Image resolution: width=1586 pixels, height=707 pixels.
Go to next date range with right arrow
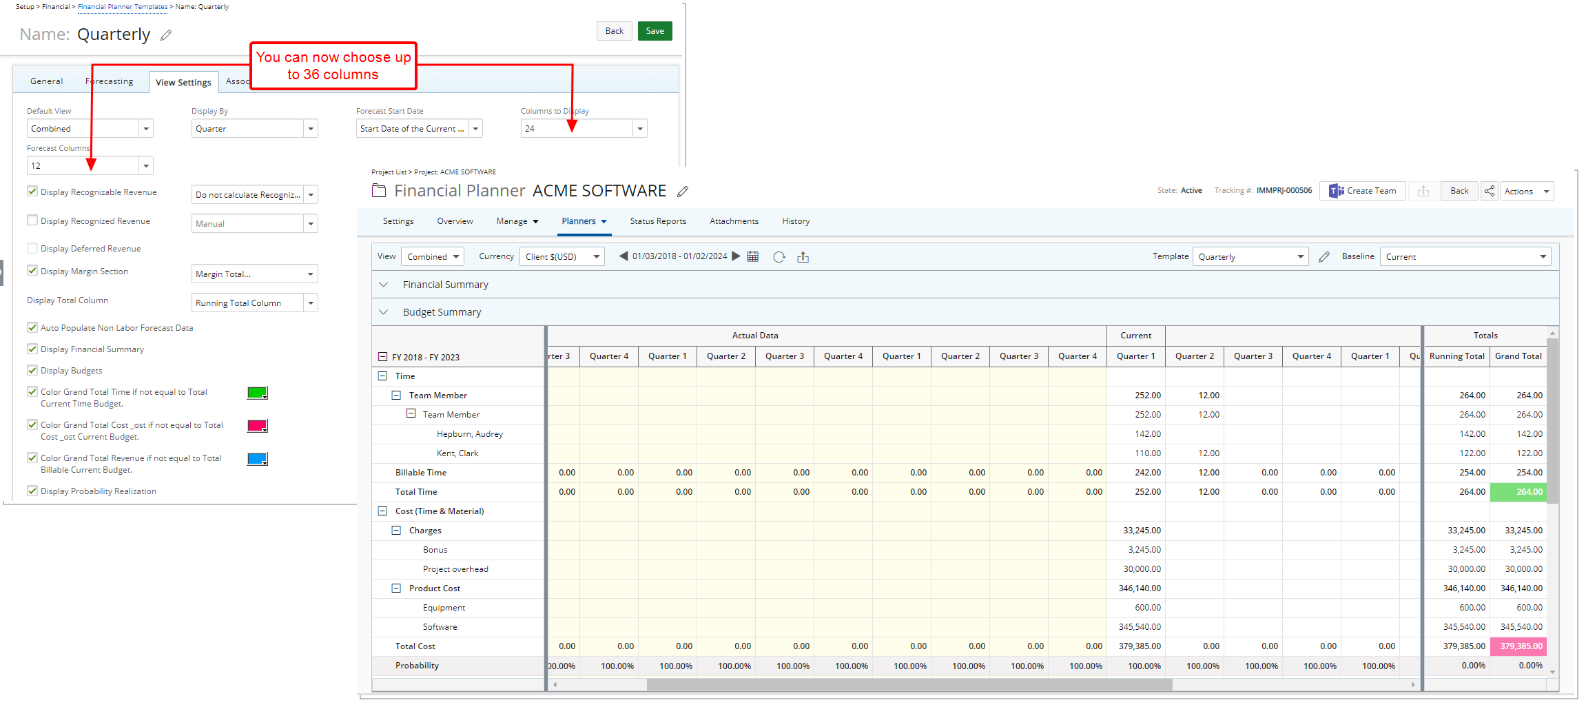click(x=736, y=256)
